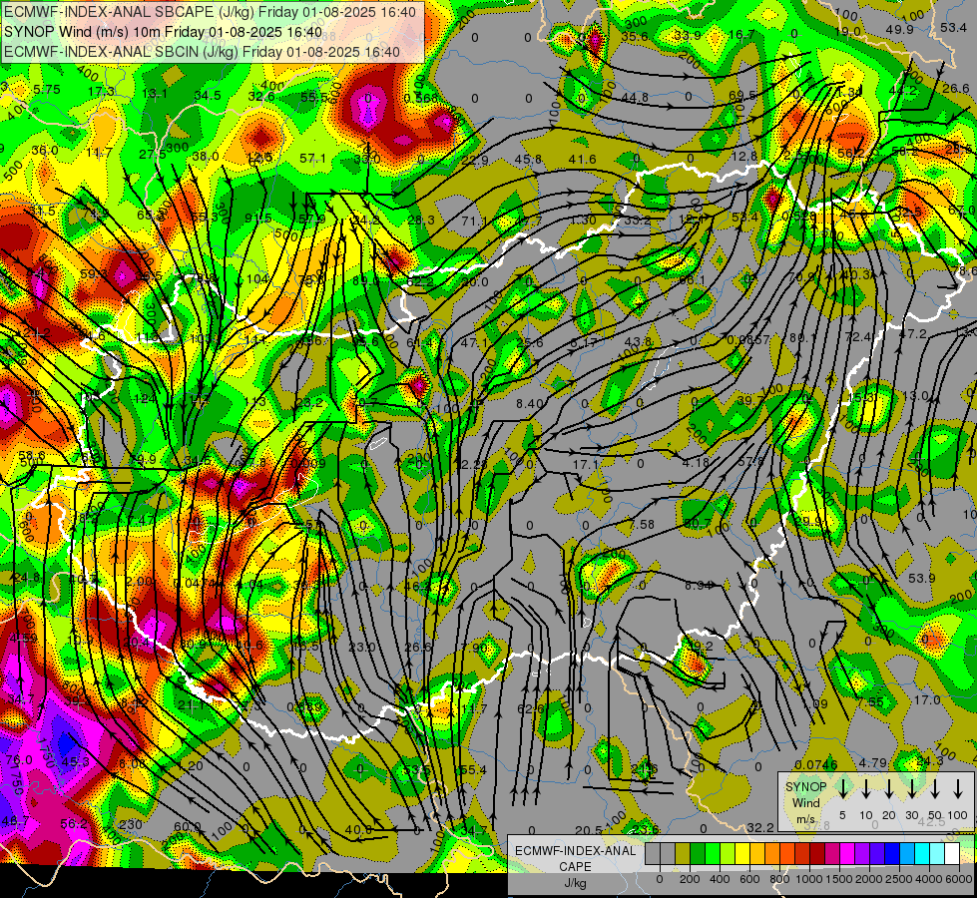Click the map value '60.0'

click(x=187, y=827)
